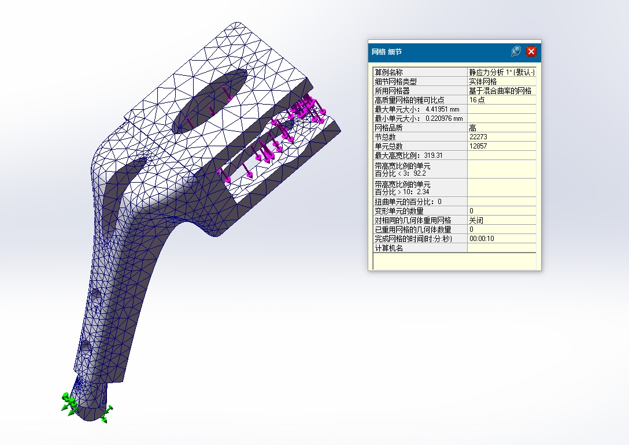Click the large elliptical hole on the meshed part
The width and height of the screenshot is (629, 445).
pos(209,101)
